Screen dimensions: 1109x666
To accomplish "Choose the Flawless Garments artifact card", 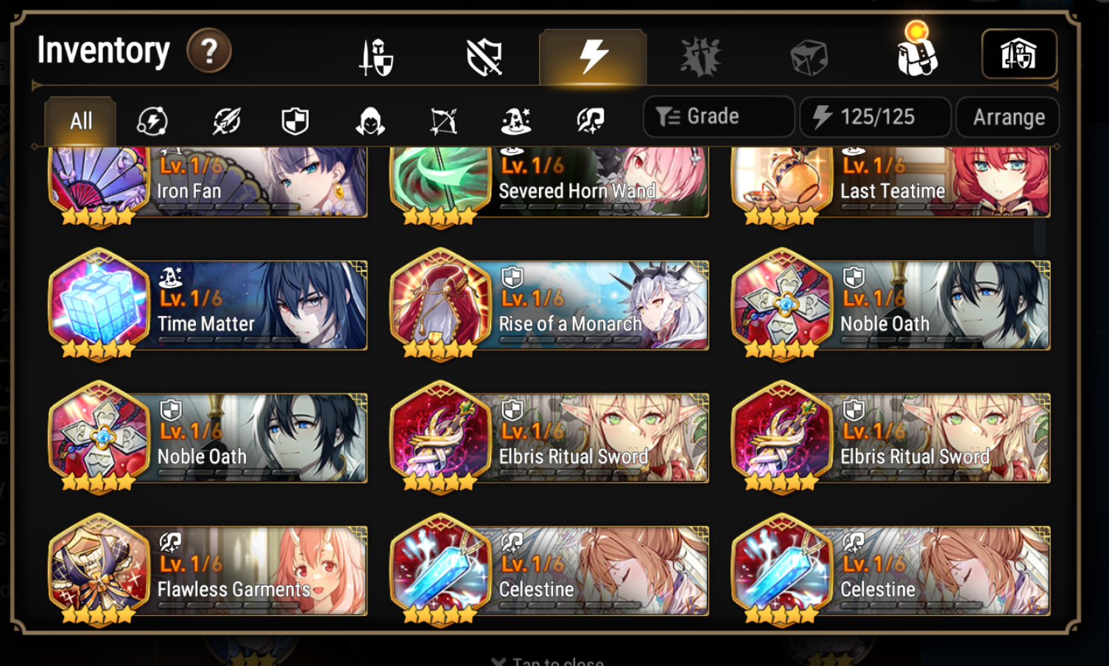I will click(x=208, y=570).
